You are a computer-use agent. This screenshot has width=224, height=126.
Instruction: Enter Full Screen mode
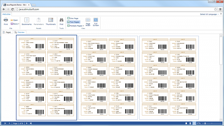point(96,22)
